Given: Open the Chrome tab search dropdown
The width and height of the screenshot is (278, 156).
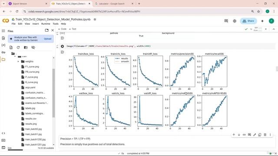Looking at the screenshot, I should [3, 3].
